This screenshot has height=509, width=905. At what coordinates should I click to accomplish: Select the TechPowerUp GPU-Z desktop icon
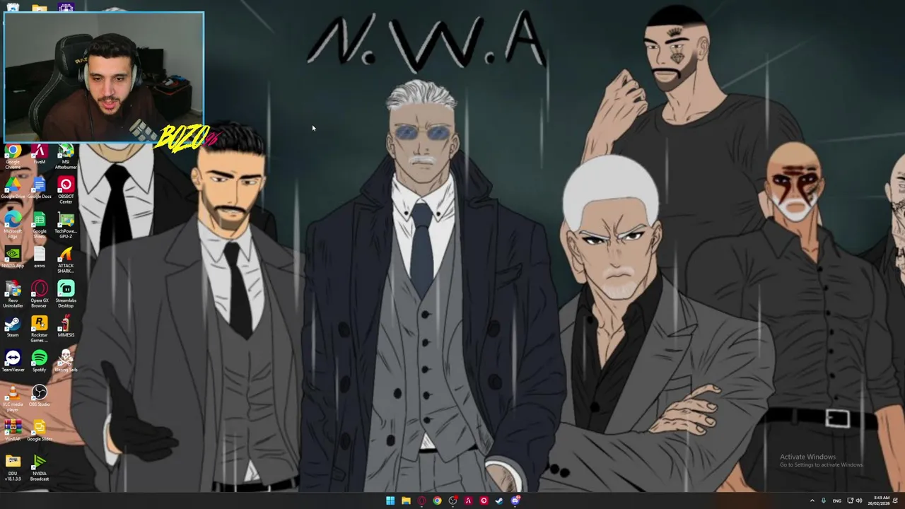pyautogui.click(x=66, y=224)
